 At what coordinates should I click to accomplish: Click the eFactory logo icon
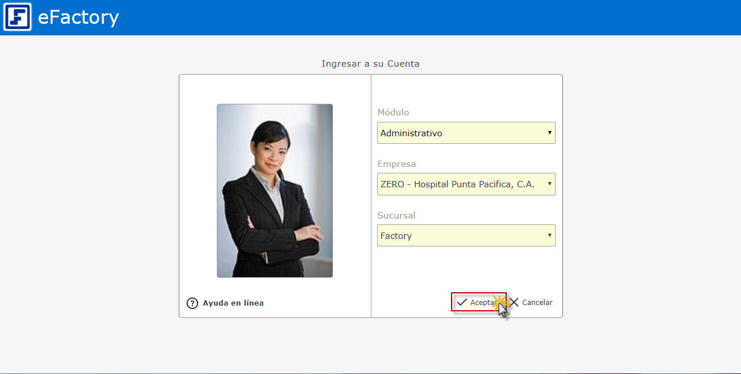17,17
